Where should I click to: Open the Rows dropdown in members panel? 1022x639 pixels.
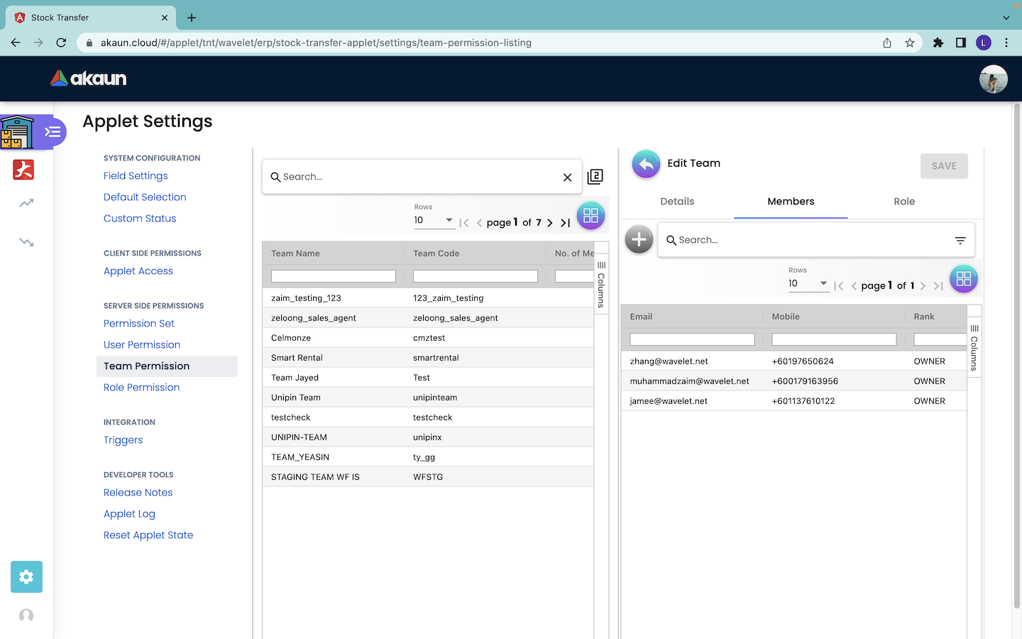(x=808, y=283)
